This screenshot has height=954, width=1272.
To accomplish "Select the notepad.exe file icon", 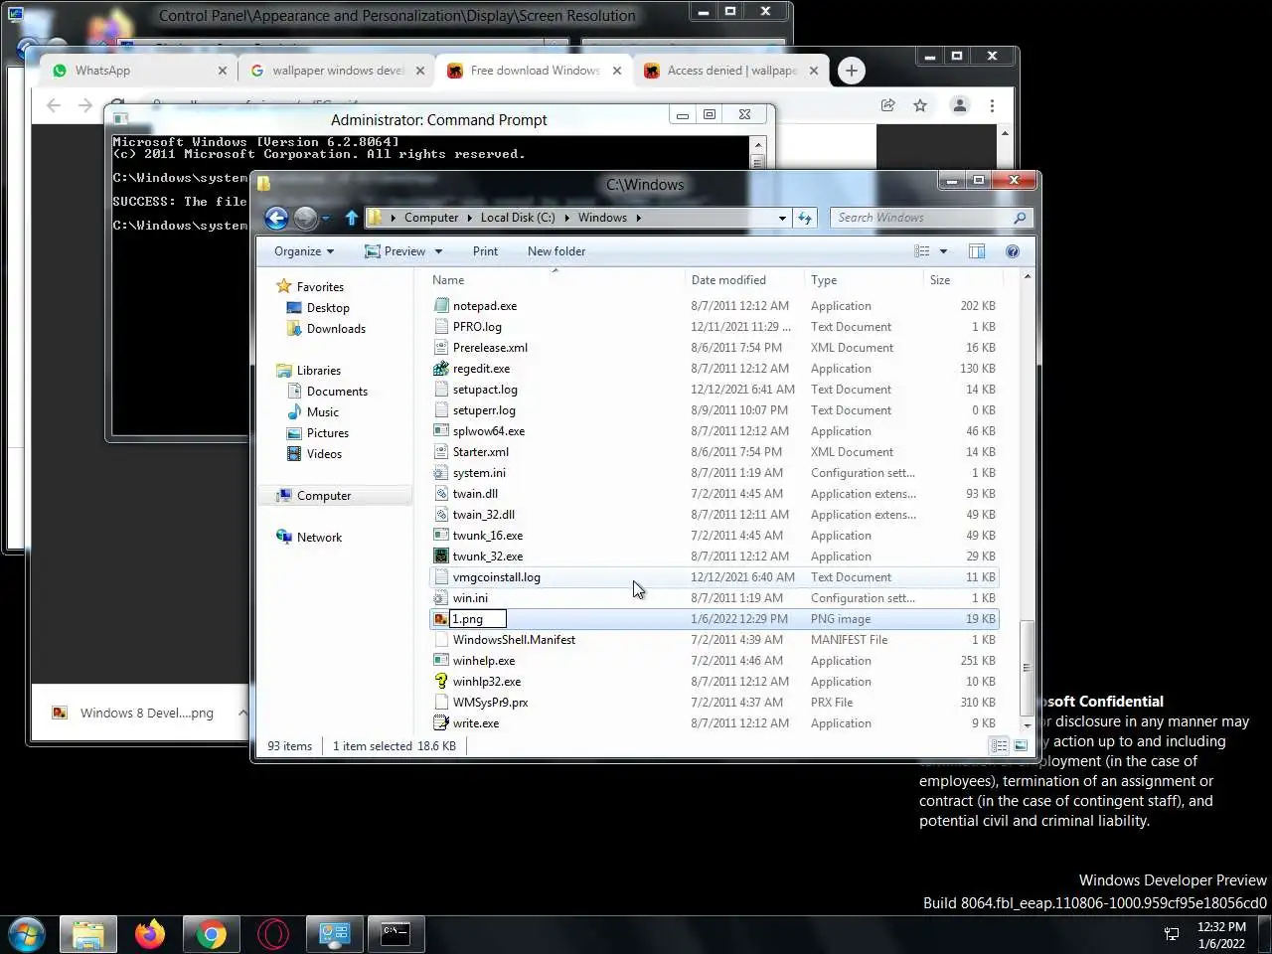I will 441,306.
